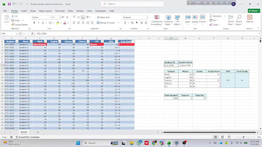Viewport: 262px width, 147px height.
Task: Open the font color dropdown arrow
Action: 68,23
